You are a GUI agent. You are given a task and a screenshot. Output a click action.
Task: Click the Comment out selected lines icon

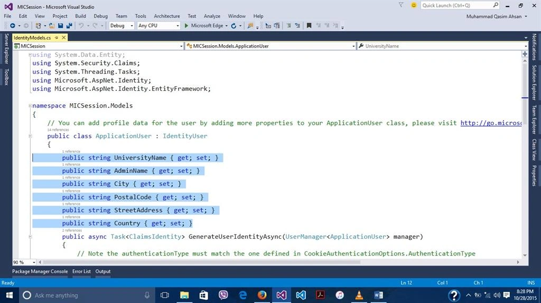pos(289,25)
